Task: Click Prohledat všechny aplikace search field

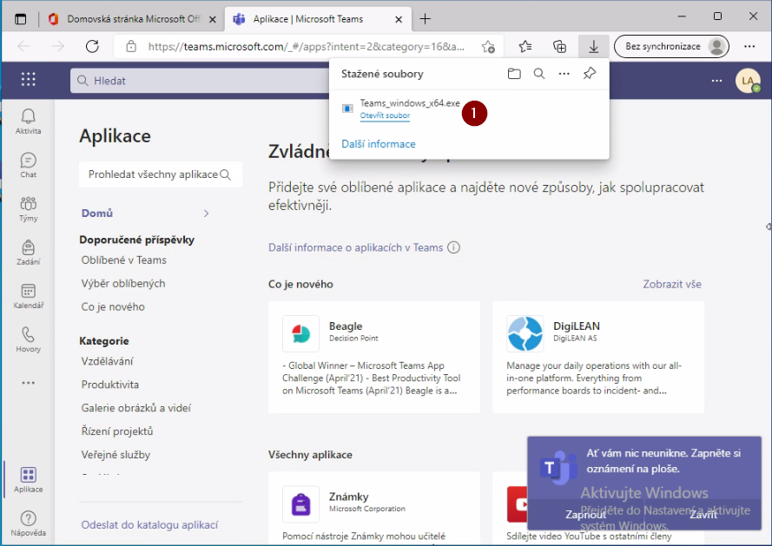Action: tap(161, 174)
